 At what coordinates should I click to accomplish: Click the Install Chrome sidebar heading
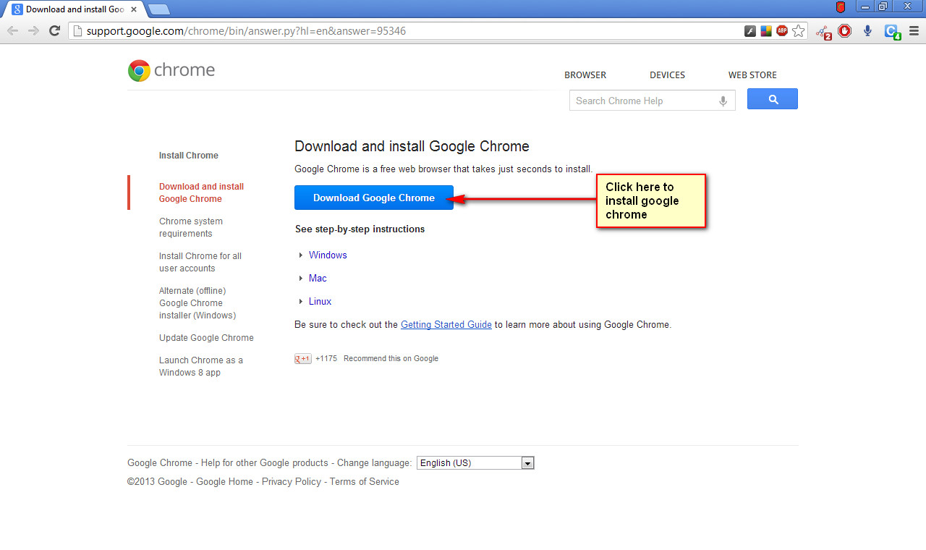pos(189,156)
